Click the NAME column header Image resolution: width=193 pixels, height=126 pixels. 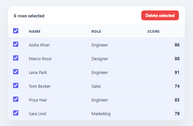coord(35,31)
